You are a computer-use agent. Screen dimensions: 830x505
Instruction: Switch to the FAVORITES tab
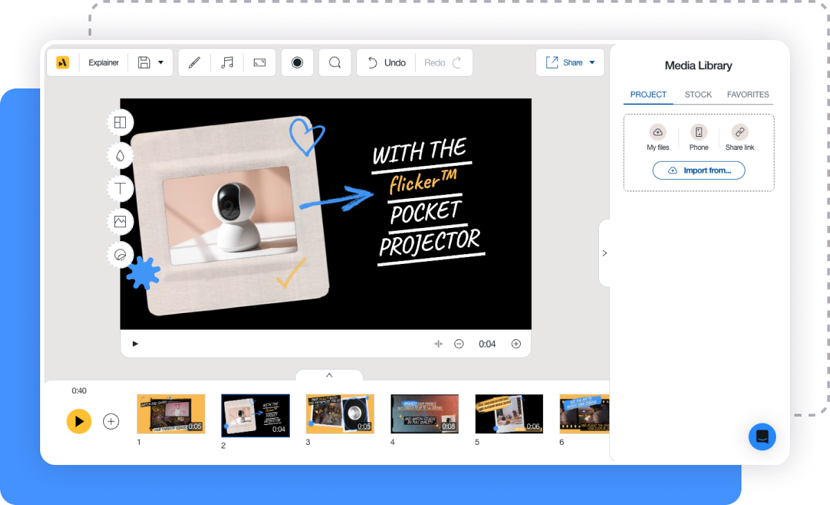pos(748,95)
